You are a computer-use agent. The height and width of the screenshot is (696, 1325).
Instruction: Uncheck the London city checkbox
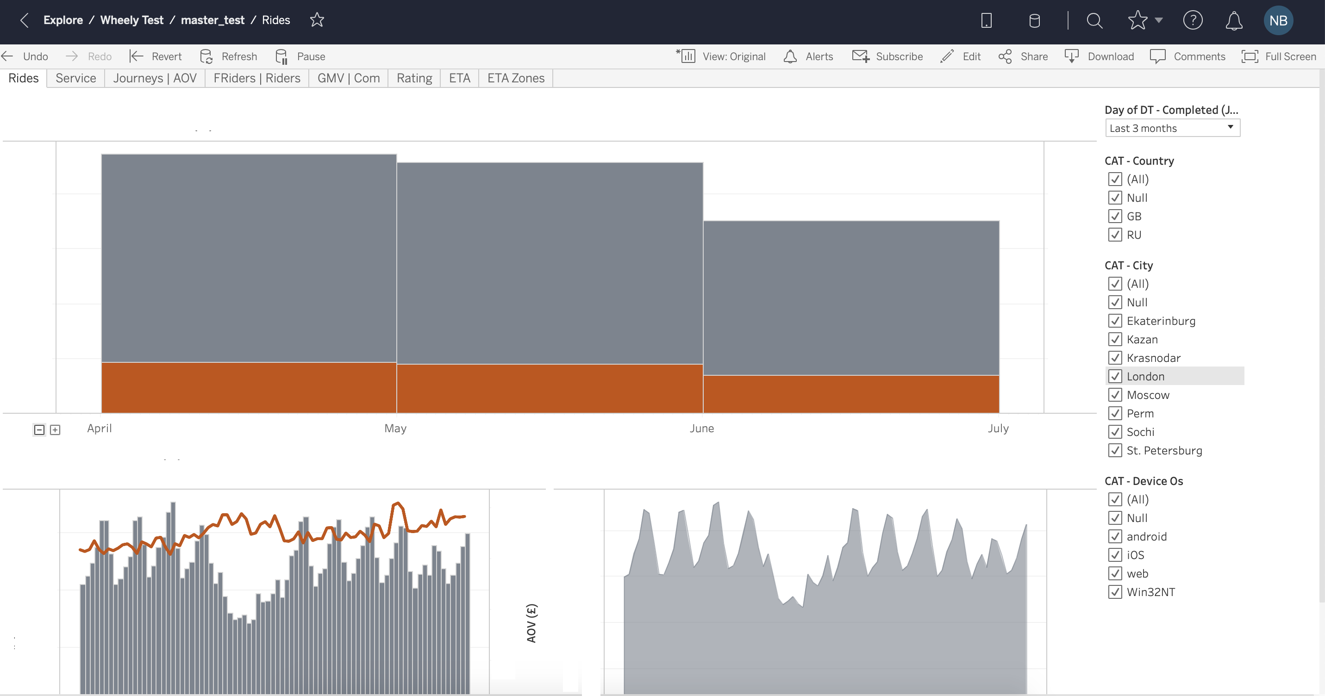1115,376
